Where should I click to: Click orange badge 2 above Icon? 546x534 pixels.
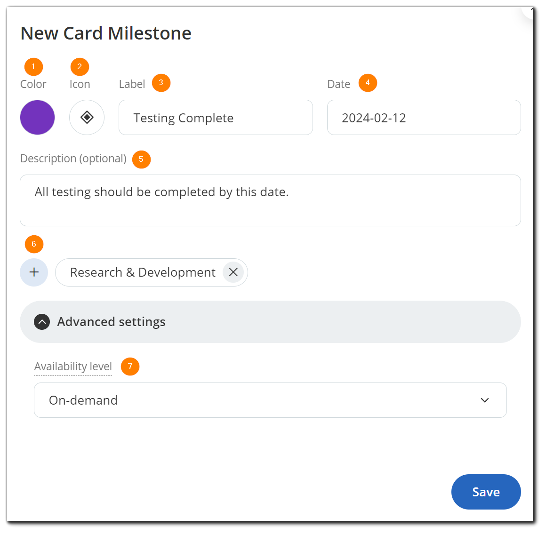coord(80,66)
